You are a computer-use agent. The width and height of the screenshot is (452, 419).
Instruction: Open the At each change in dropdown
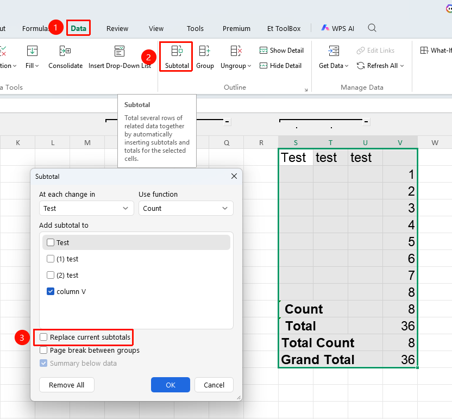86,208
